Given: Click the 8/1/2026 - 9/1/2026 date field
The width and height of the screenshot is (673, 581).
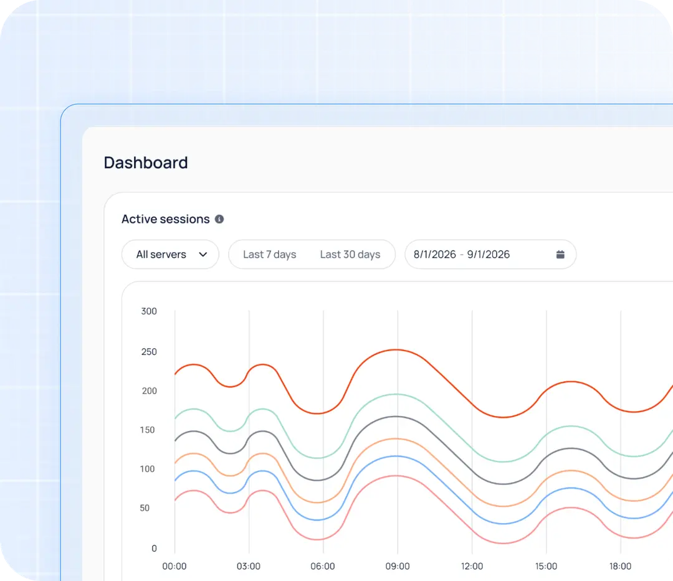Looking at the screenshot, I should coord(490,254).
